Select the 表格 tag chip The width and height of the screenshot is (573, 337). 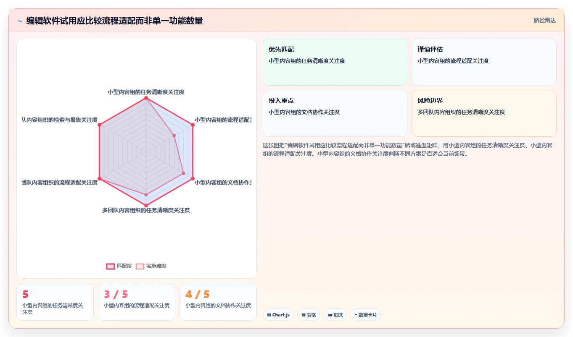tap(309, 315)
